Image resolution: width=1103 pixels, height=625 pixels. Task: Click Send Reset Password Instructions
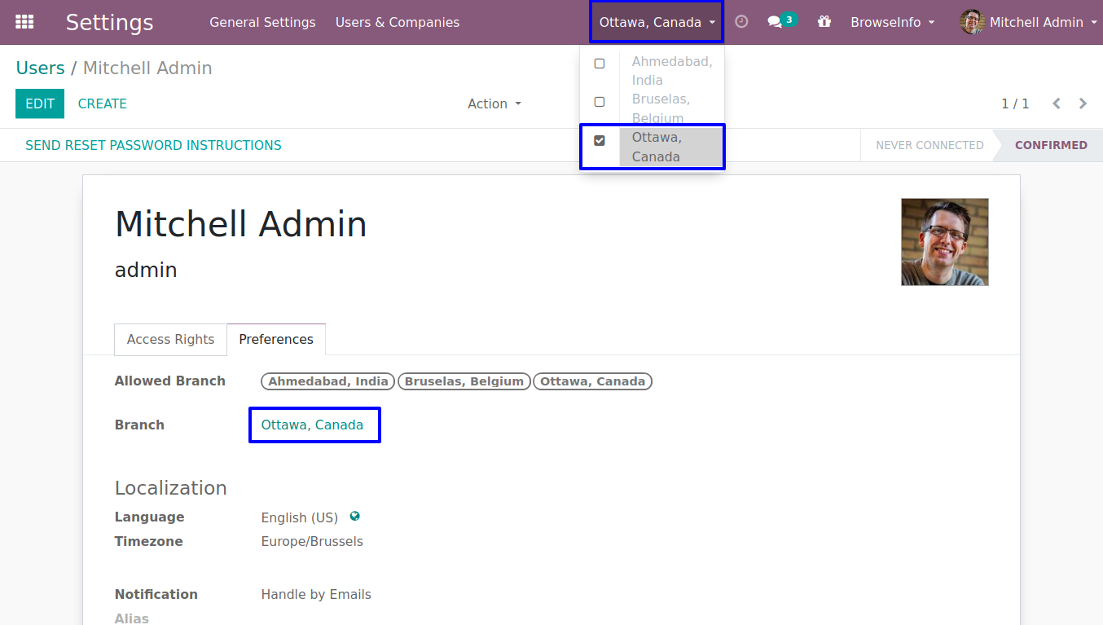pyautogui.click(x=153, y=145)
